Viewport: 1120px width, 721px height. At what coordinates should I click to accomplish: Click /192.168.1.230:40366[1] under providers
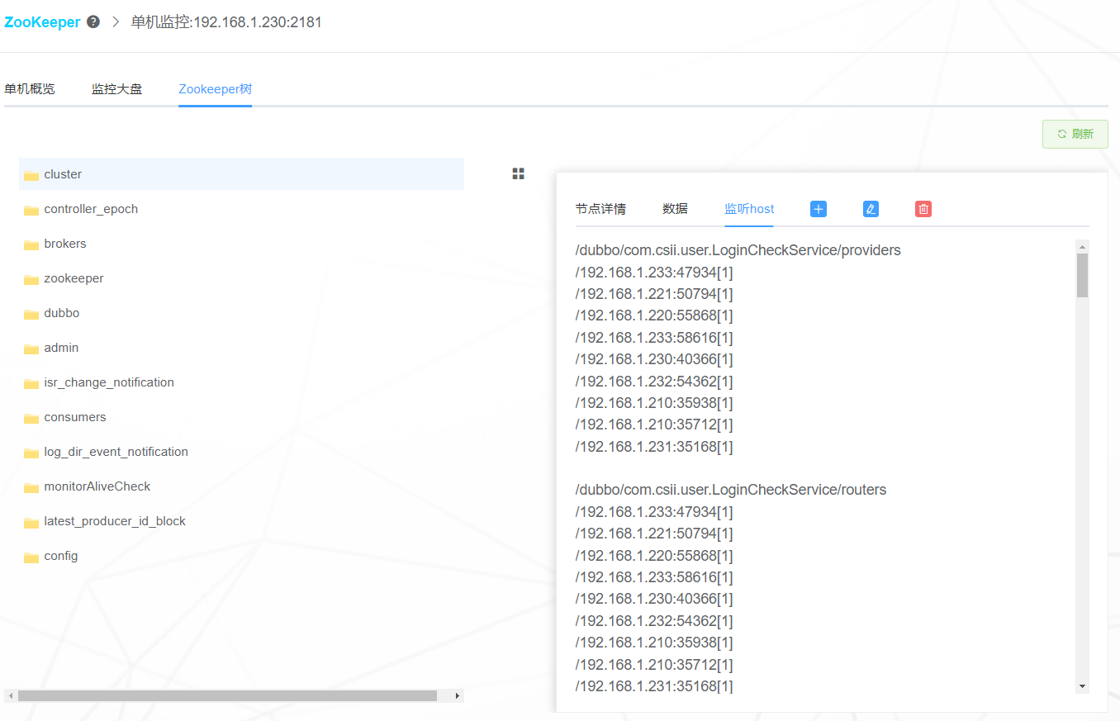click(654, 359)
